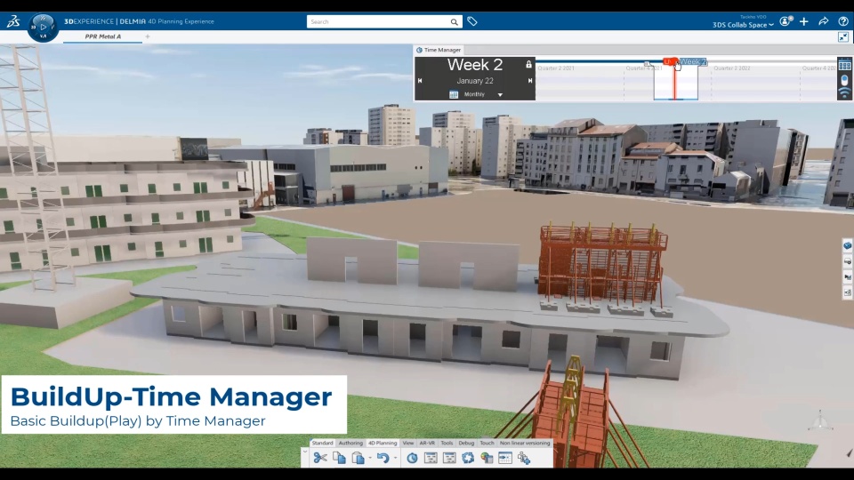Open the Help question mark icon
854x480 pixels.
(x=843, y=21)
